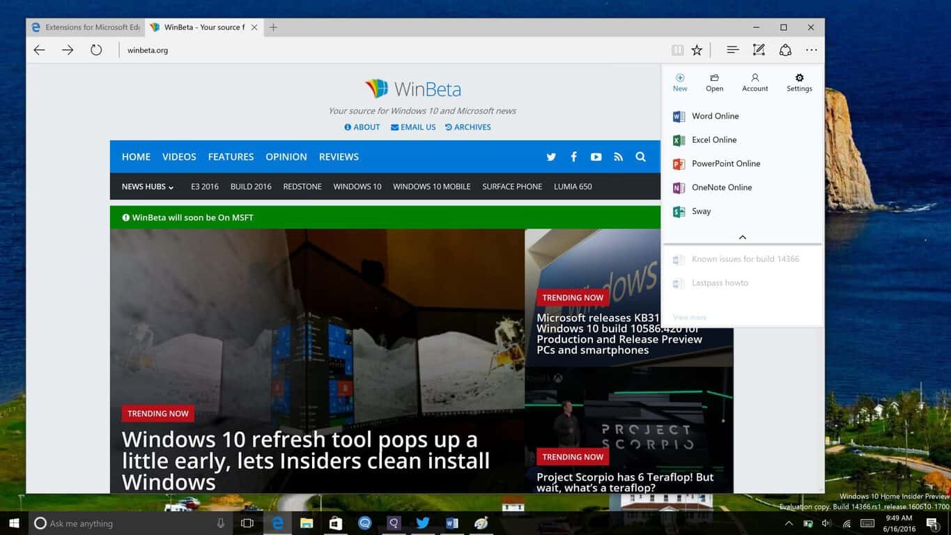Open the E3 2016 hub
Image resolution: width=951 pixels, height=535 pixels.
pos(205,187)
